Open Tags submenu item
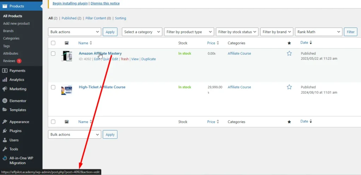The width and height of the screenshot is (361, 175). (6, 46)
